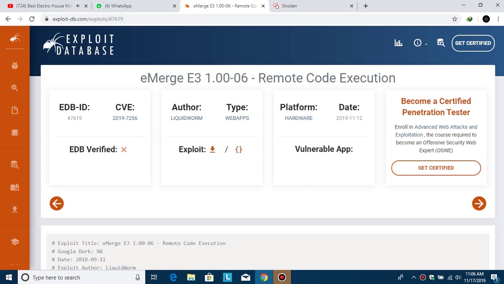Click the green browser extension icon
This screenshot has width=504, height=284.
coord(469,19)
